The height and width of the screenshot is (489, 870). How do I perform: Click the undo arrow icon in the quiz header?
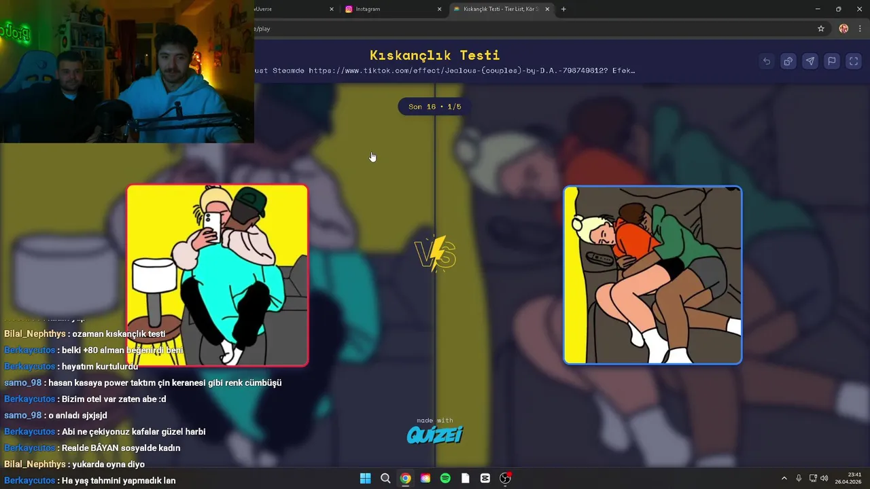click(x=767, y=61)
